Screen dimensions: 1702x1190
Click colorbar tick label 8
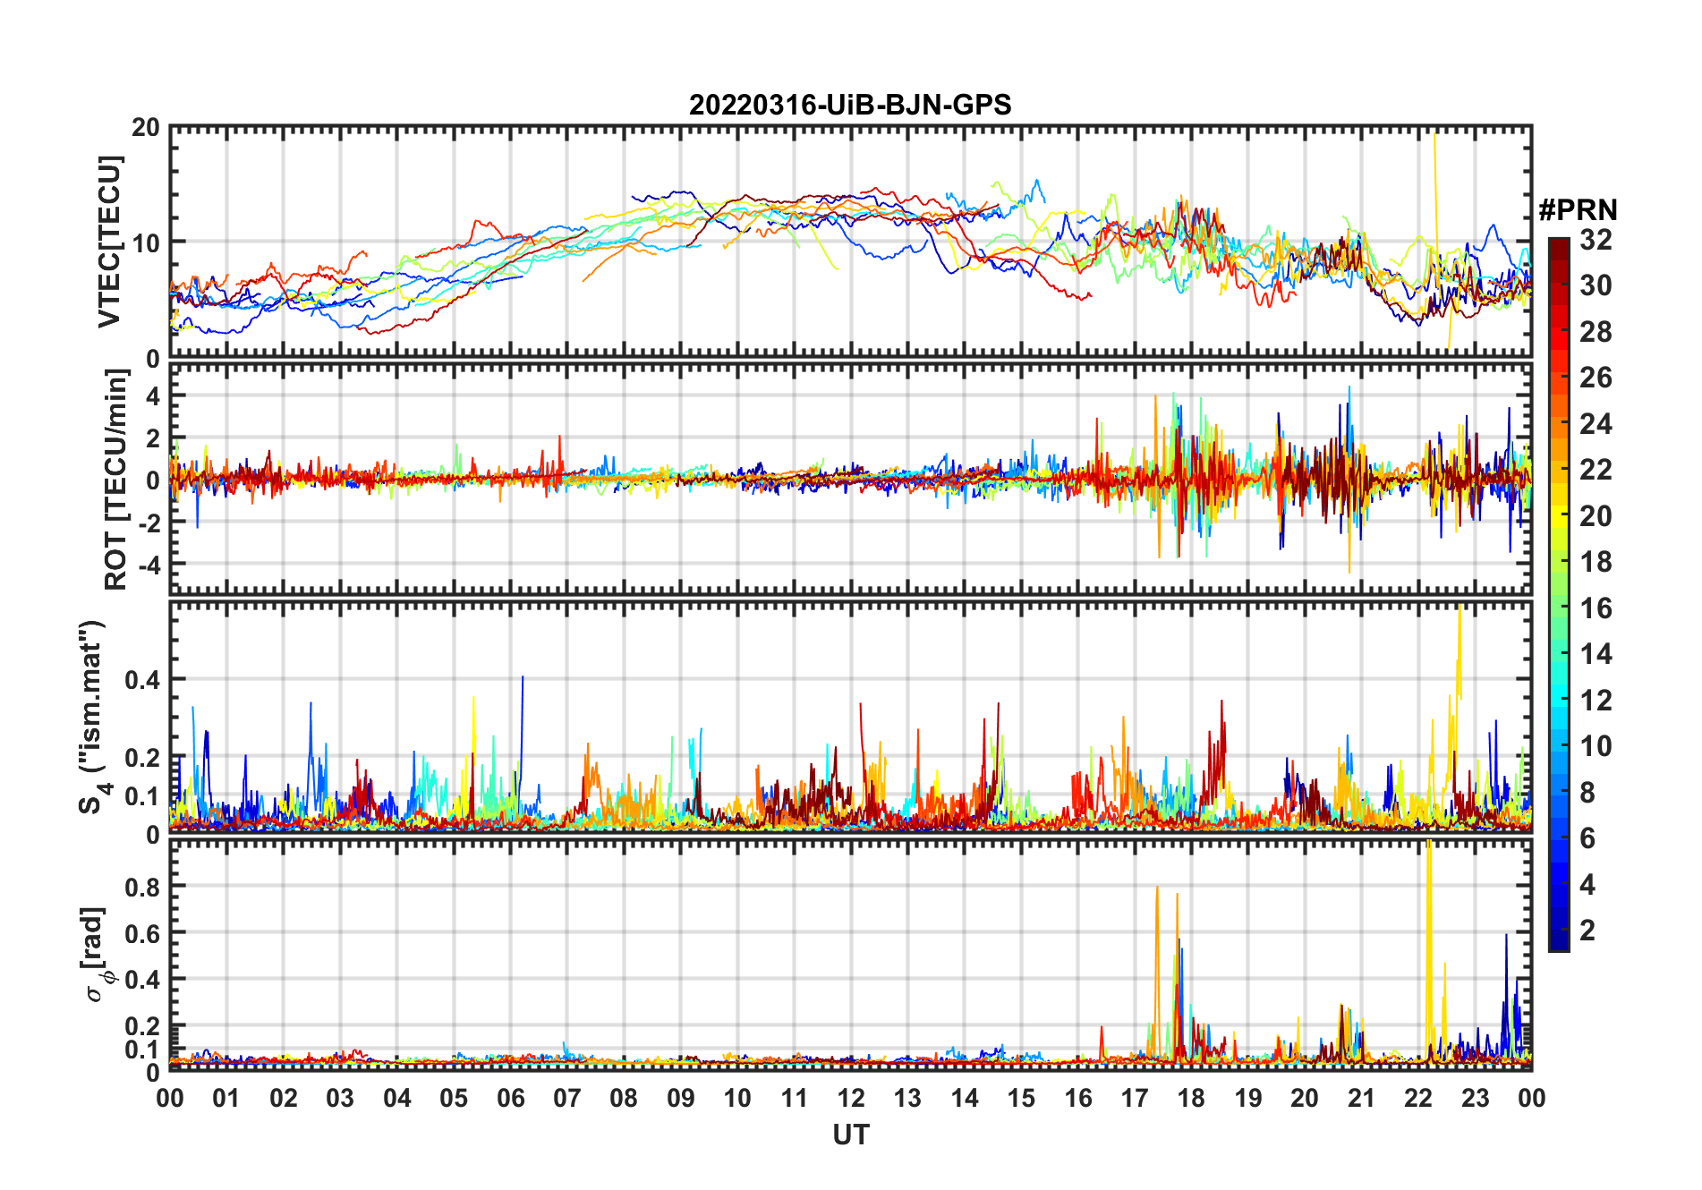click(x=1587, y=793)
